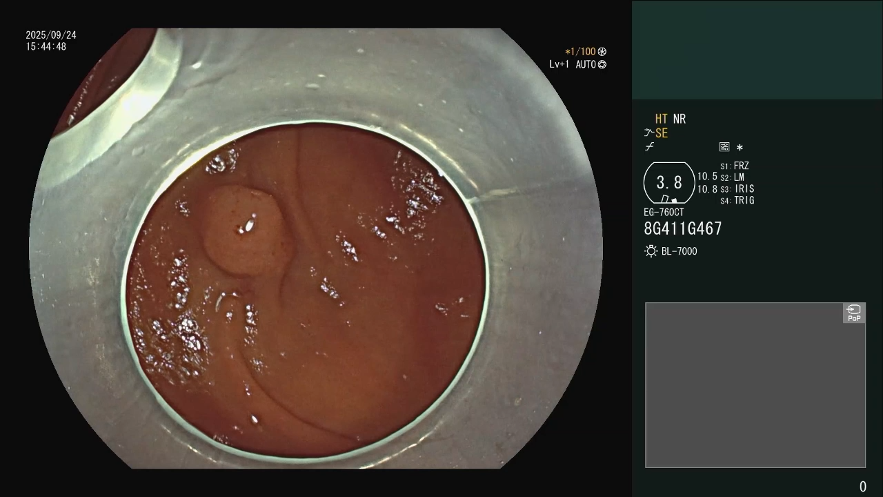This screenshot has height=497, width=883.
Task: Click the iris aperture icon beside AUTO
Action: coord(602,65)
